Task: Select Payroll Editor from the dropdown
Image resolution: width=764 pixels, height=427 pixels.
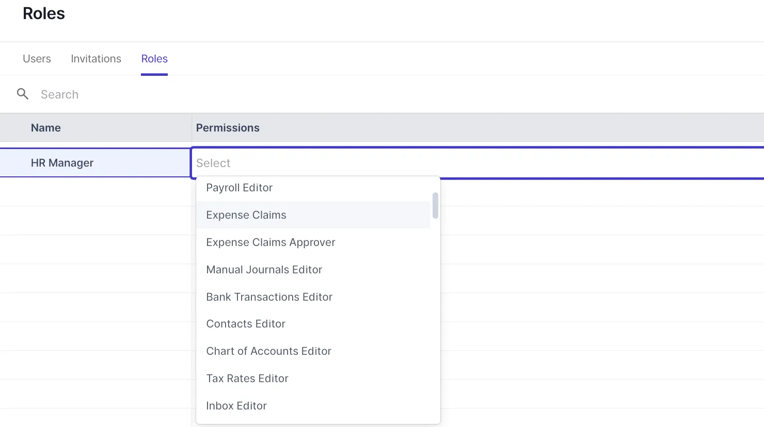Action: (239, 187)
